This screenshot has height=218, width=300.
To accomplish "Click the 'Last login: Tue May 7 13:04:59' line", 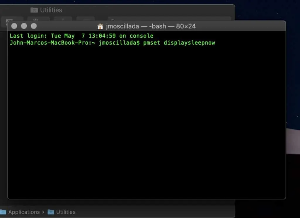I will [81, 36].
